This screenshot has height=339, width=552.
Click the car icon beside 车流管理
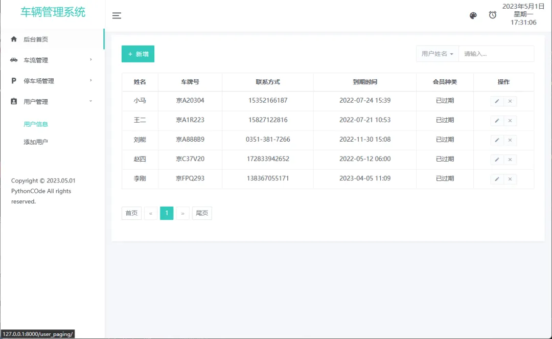point(14,60)
